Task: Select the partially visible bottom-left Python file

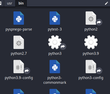Action: [19, 91]
